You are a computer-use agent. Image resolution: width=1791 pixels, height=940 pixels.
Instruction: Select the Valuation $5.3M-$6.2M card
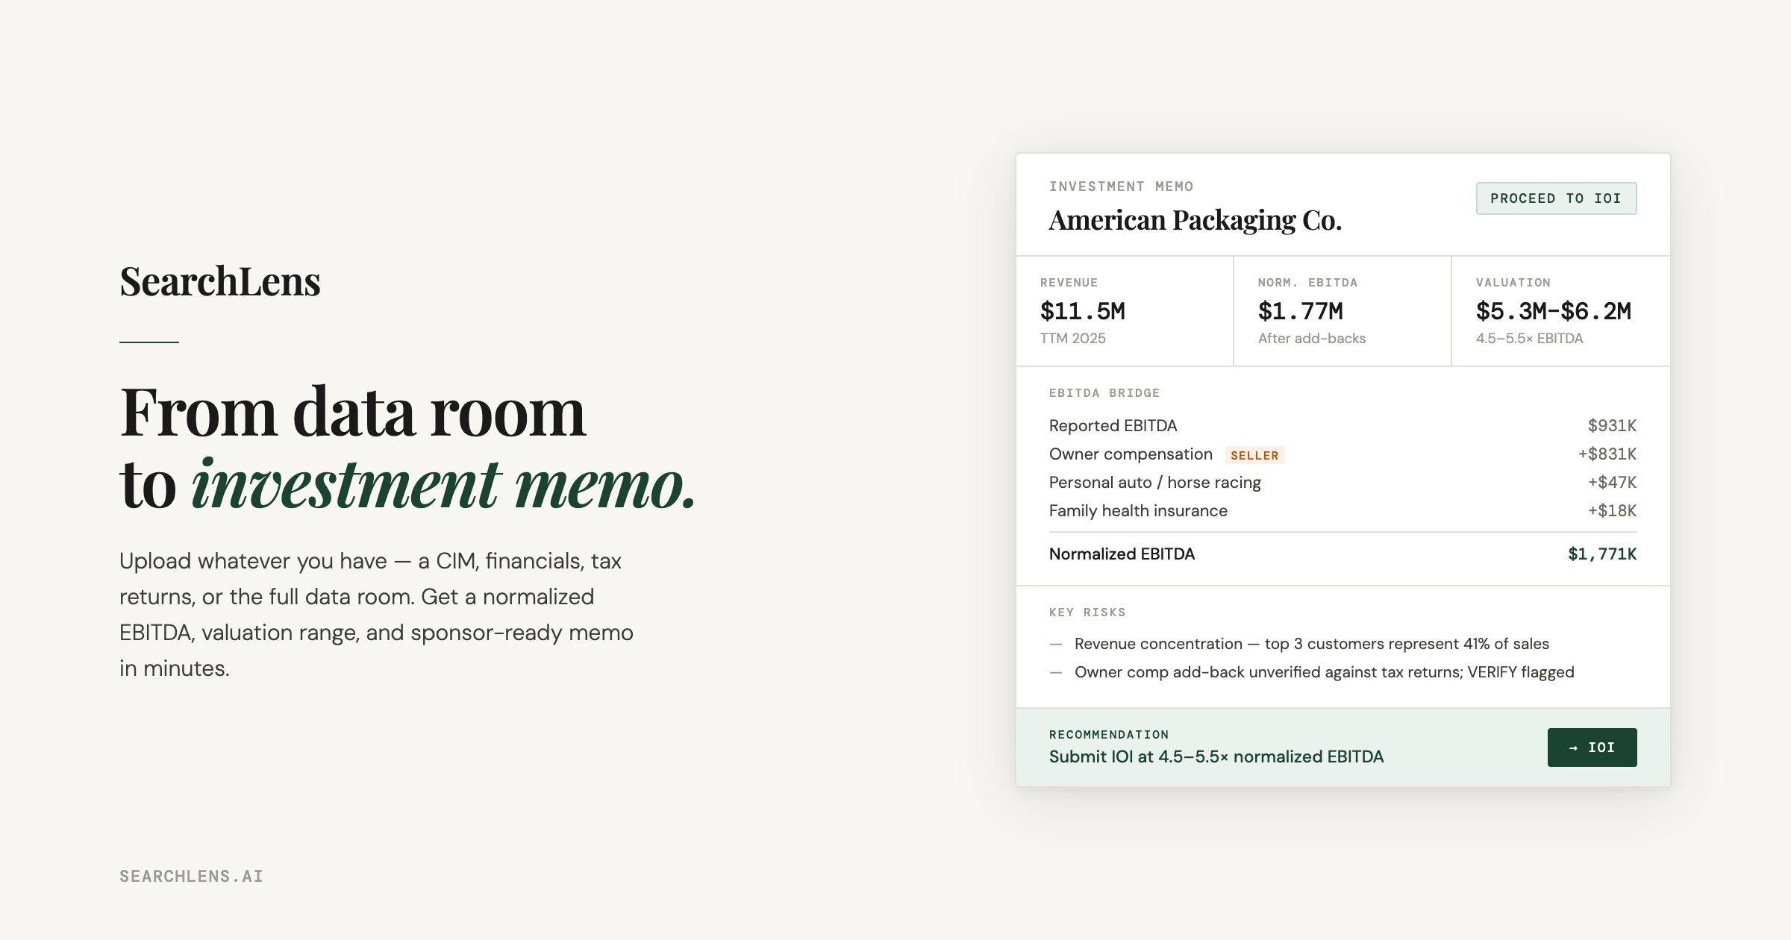(x=1560, y=311)
